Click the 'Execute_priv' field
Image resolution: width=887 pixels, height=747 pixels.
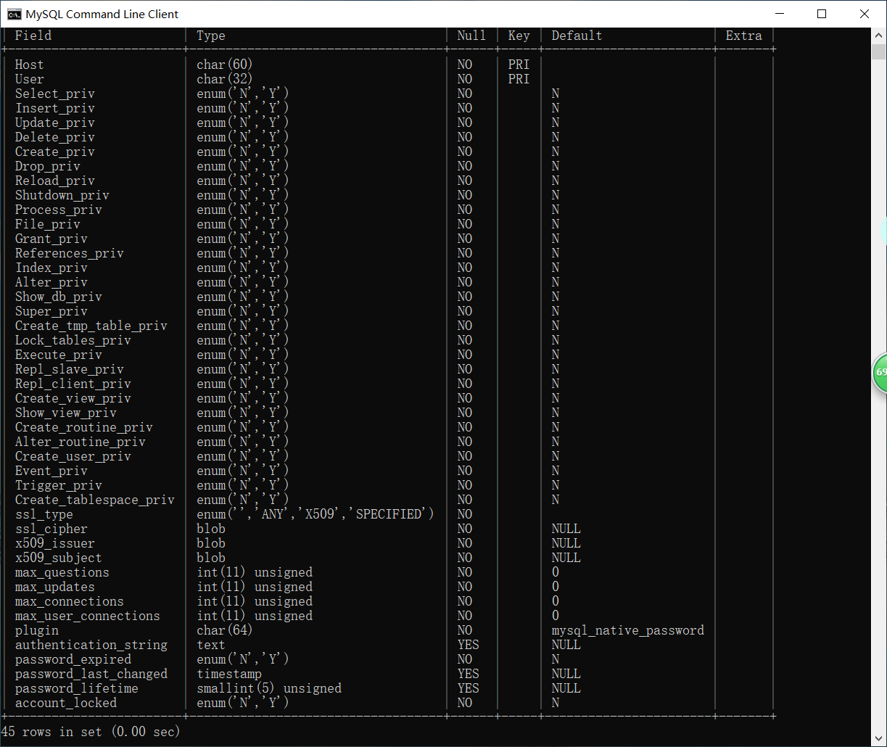pyautogui.click(x=59, y=355)
